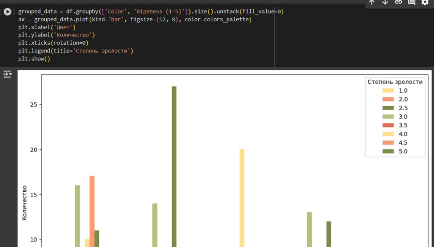
Task: Move the cell down with the down arrow
Action: (385, 2)
